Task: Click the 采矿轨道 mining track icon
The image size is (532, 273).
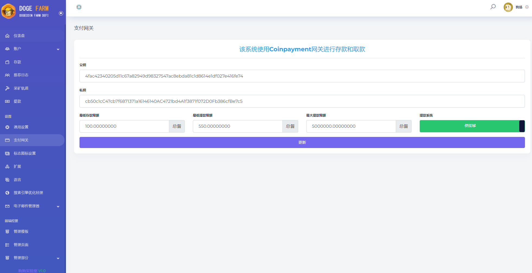Action: (7, 88)
